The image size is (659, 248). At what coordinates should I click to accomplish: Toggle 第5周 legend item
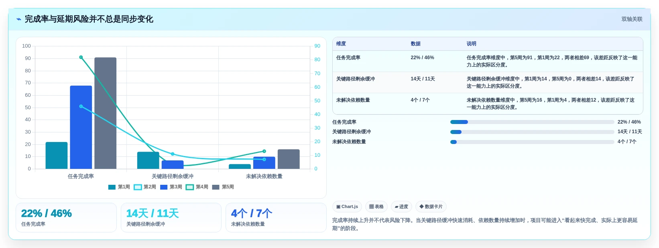pyautogui.click(x=223, y=187)
